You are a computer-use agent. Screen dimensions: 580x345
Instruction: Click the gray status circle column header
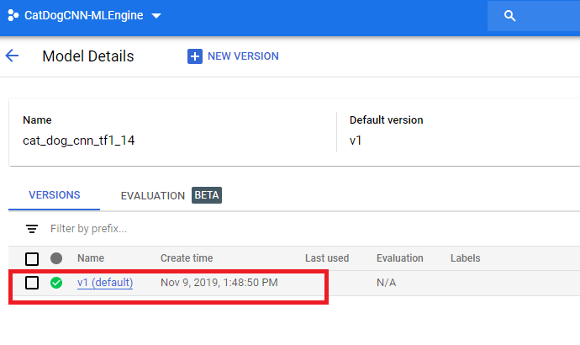click(x=56, y=258)
